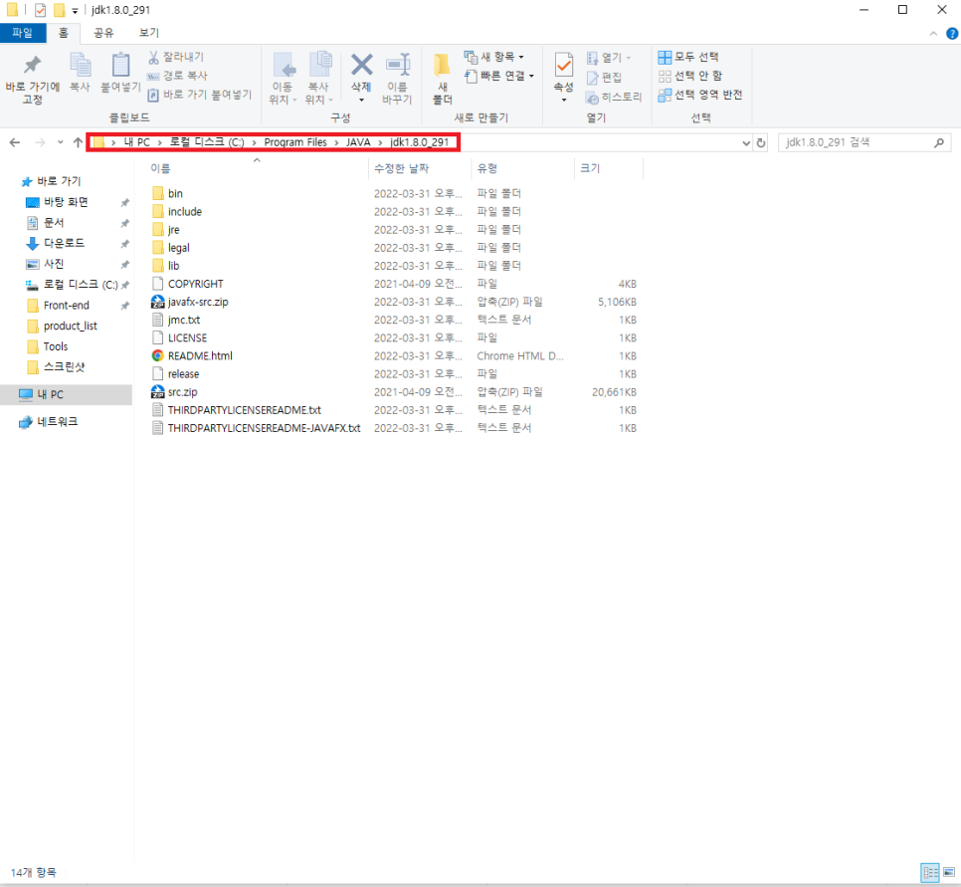Open Front-end folder in sidebar

pos(67,305)
